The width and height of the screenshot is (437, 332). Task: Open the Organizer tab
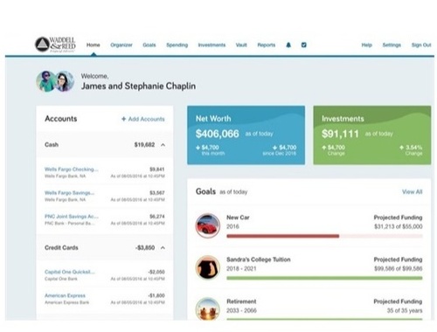[121, 45]
